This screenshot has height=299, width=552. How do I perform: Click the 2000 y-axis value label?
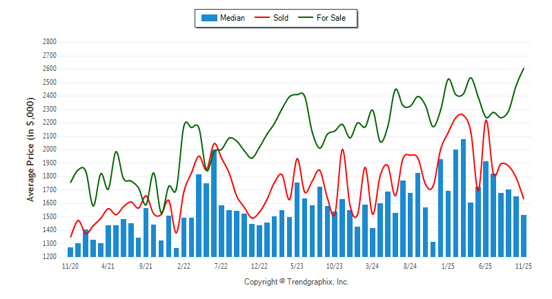coord(49,149)
